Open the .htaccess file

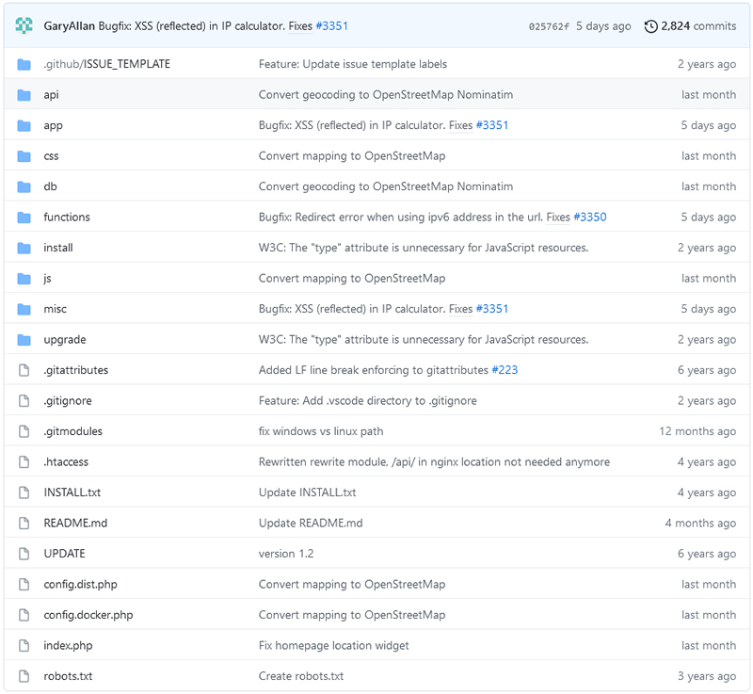point(66,462)
